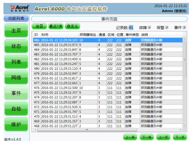The height and width of the screenshot is (144, 191).
Task: Open the 维护 maintenance page
Action: (16, 125)
